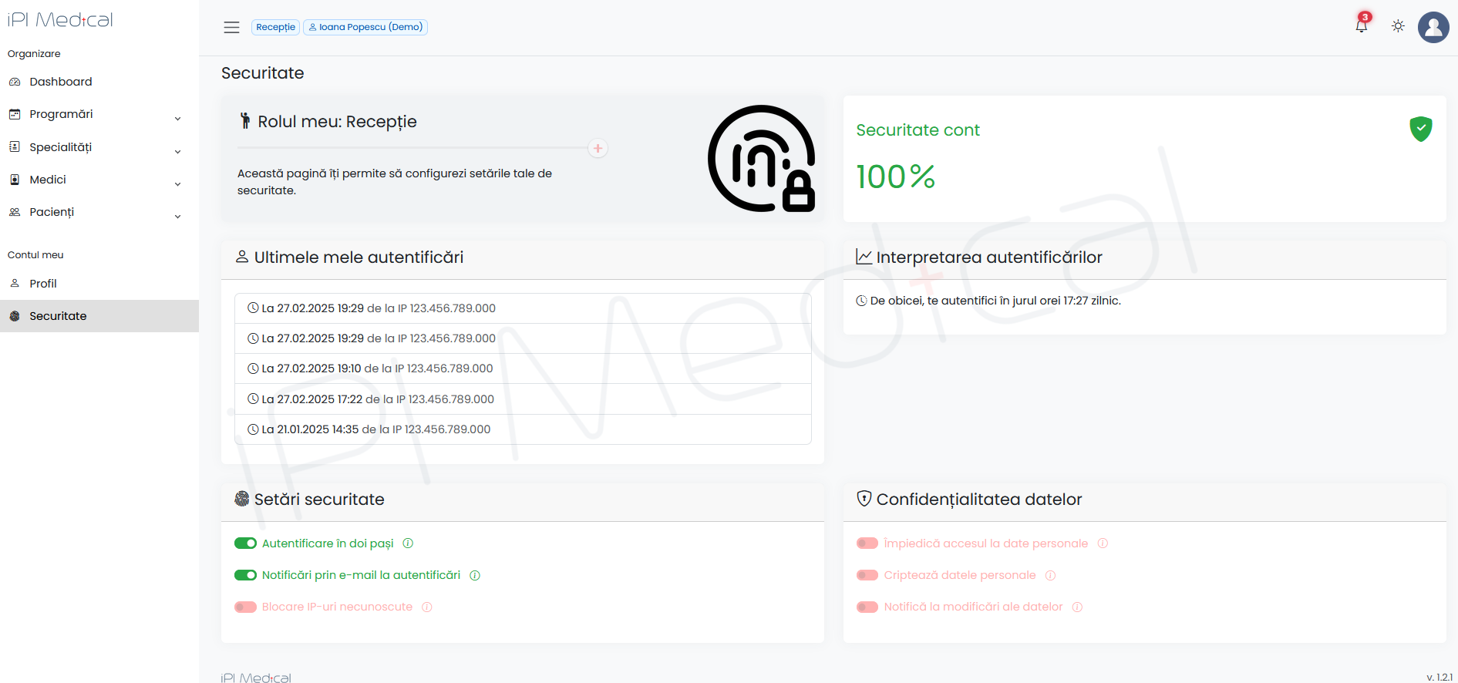This screenshot has height=683, width=1458.
Task: Collapse sidebar with the hamburger icon
Action: pos(231,27)
